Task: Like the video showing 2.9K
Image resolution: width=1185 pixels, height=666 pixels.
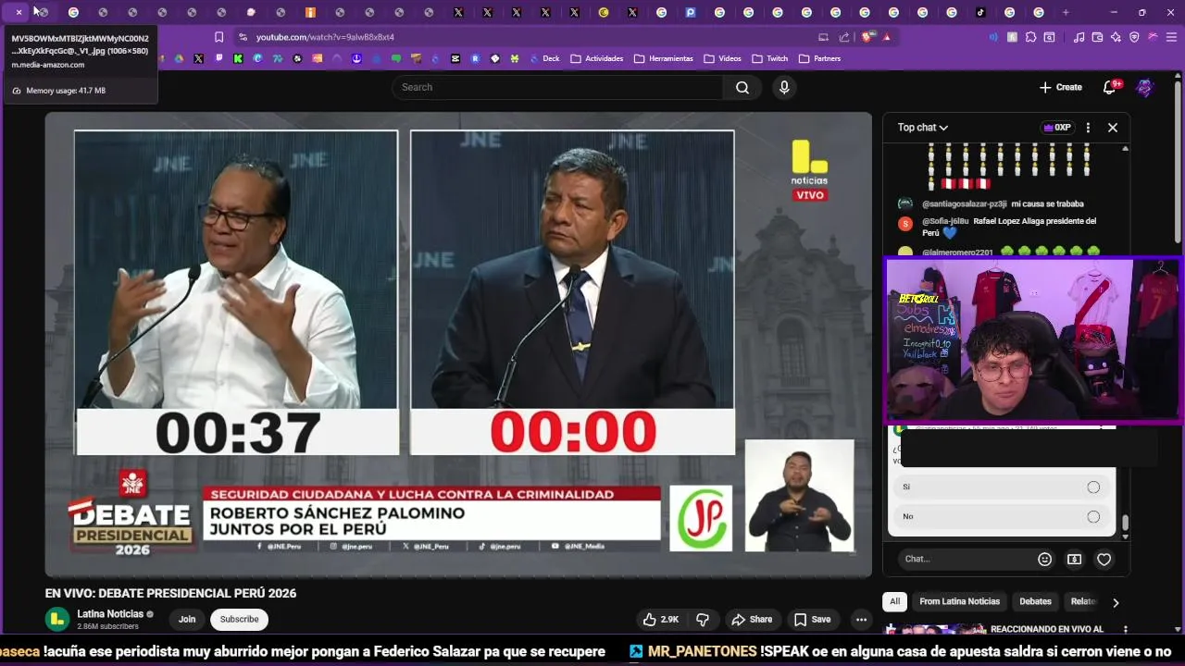Action: [663, 619]
